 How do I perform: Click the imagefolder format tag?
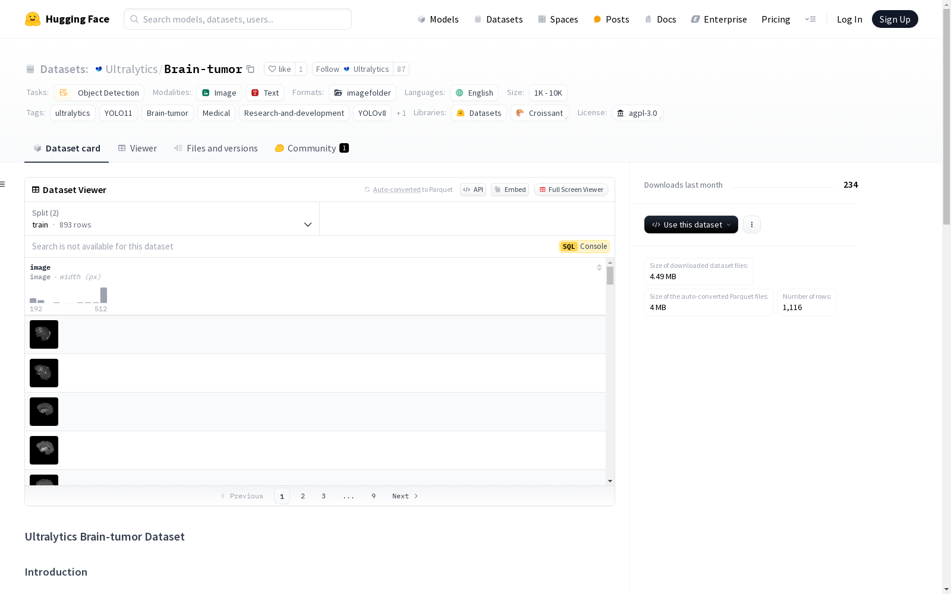point(363,93)
